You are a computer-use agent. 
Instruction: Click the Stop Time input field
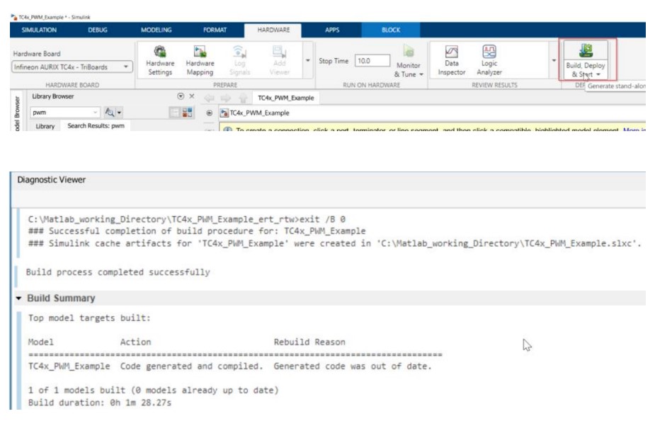point(372,61)
